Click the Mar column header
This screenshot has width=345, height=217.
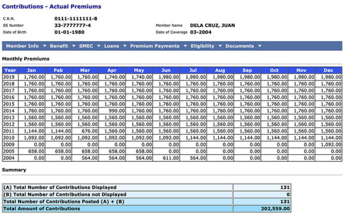coord(85,70)
